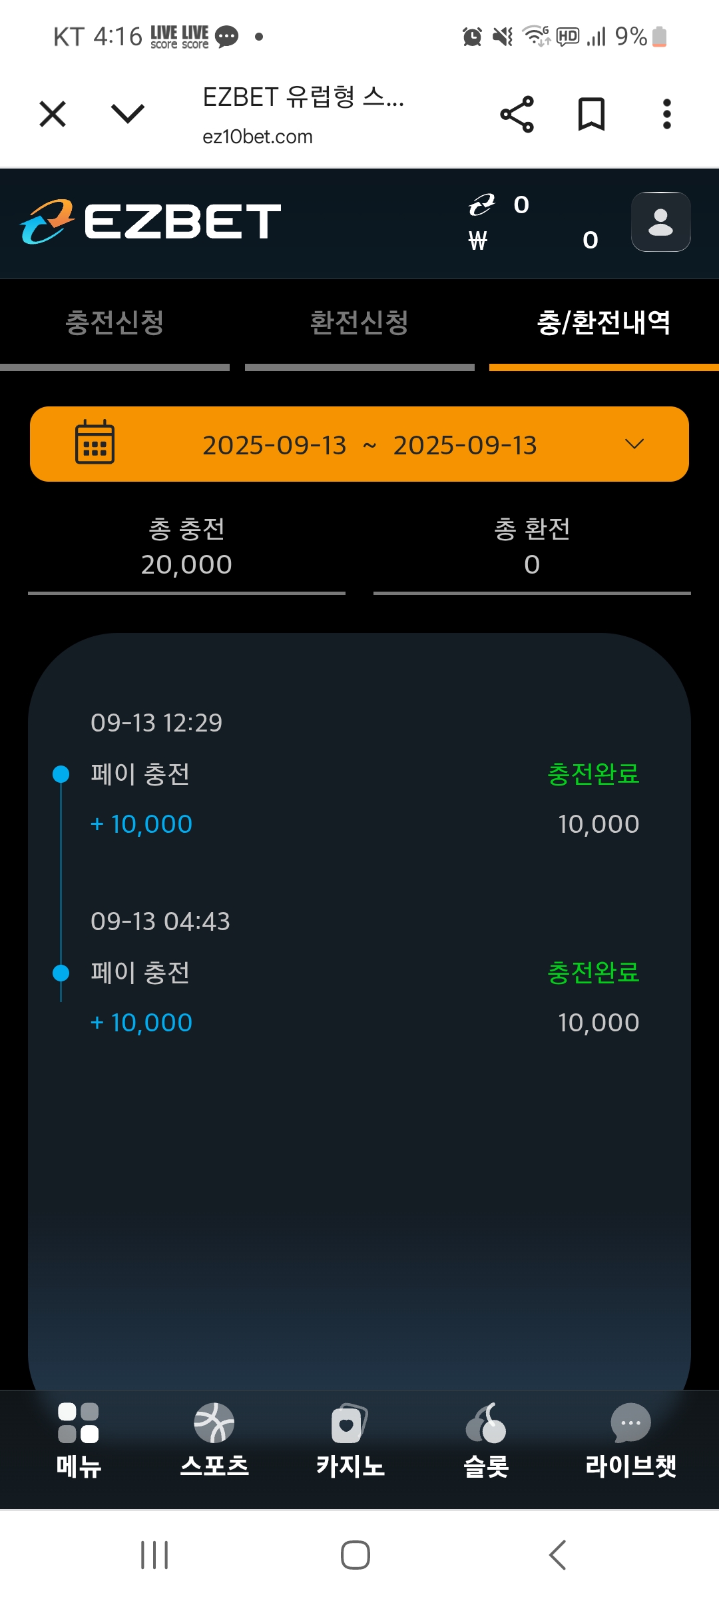Close the in-app browser with X
Image resolution: width=719 pixels, height=1599 pixels.
[x=53, y=114]
